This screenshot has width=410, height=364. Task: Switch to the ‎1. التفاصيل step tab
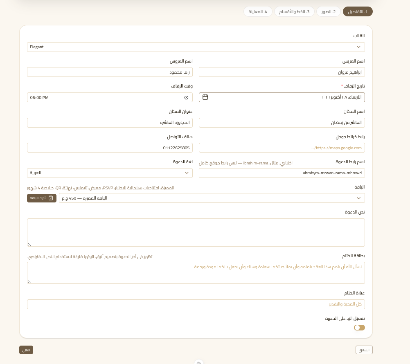tap(358, 11)
